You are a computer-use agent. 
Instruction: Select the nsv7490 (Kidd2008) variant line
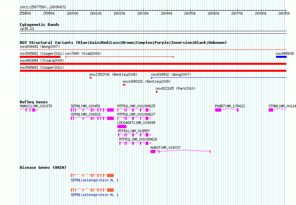click(x=119, y=57)
